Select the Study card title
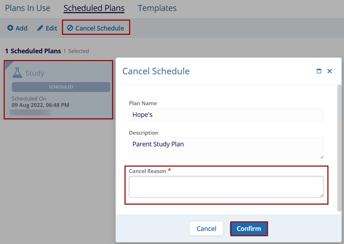The width and height of the screenshot is (344, 244). [x=35, y=73]
